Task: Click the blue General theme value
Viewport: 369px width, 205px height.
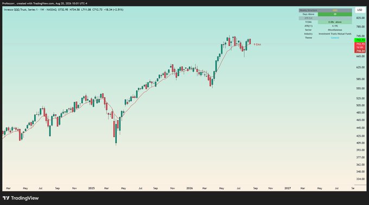Action: click(335, 38)
